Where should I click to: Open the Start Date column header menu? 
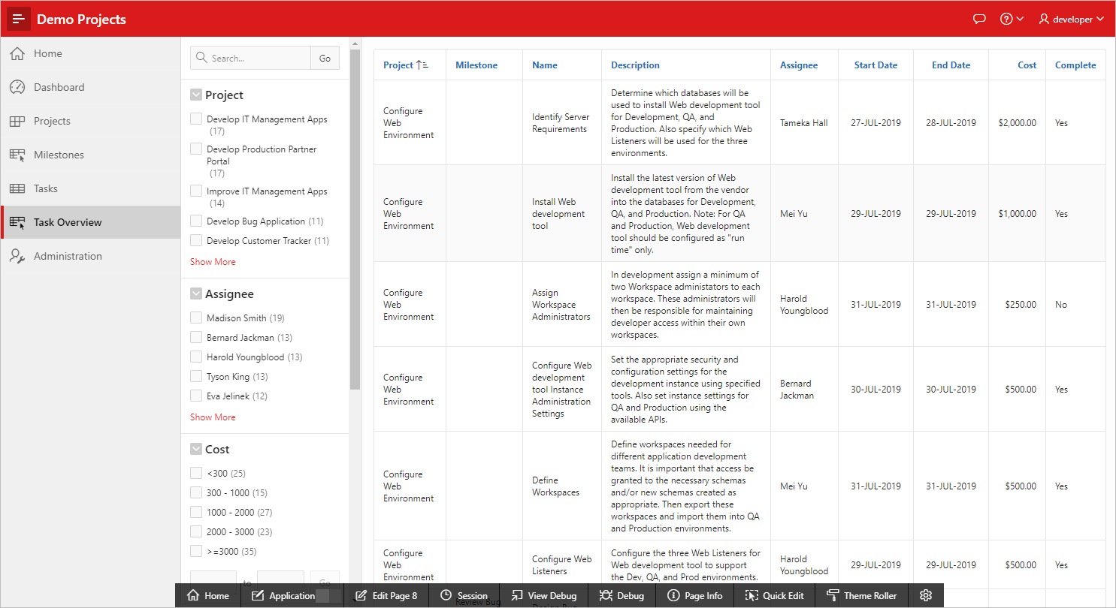click(876, 65)
